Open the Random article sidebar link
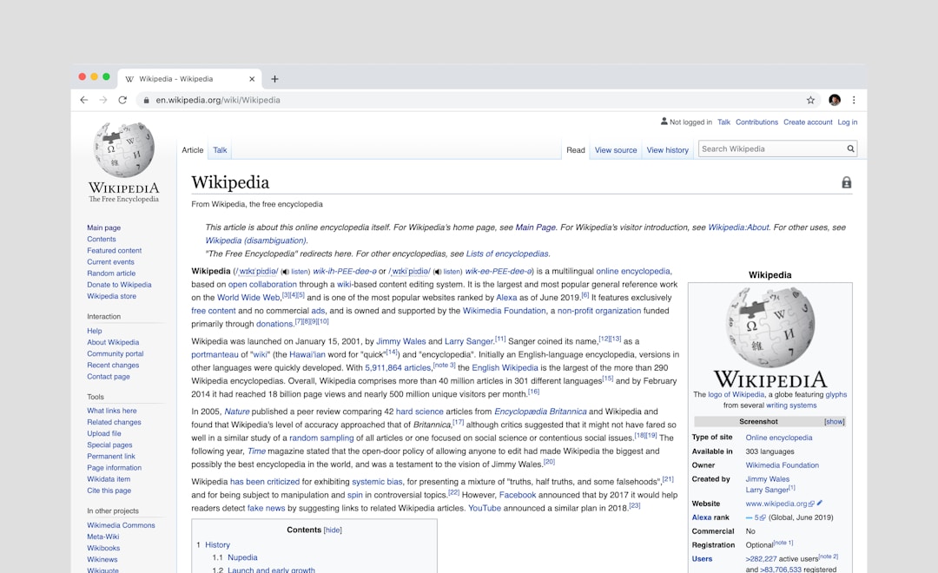This screenshot has height=573, width=938. (111, 273)
